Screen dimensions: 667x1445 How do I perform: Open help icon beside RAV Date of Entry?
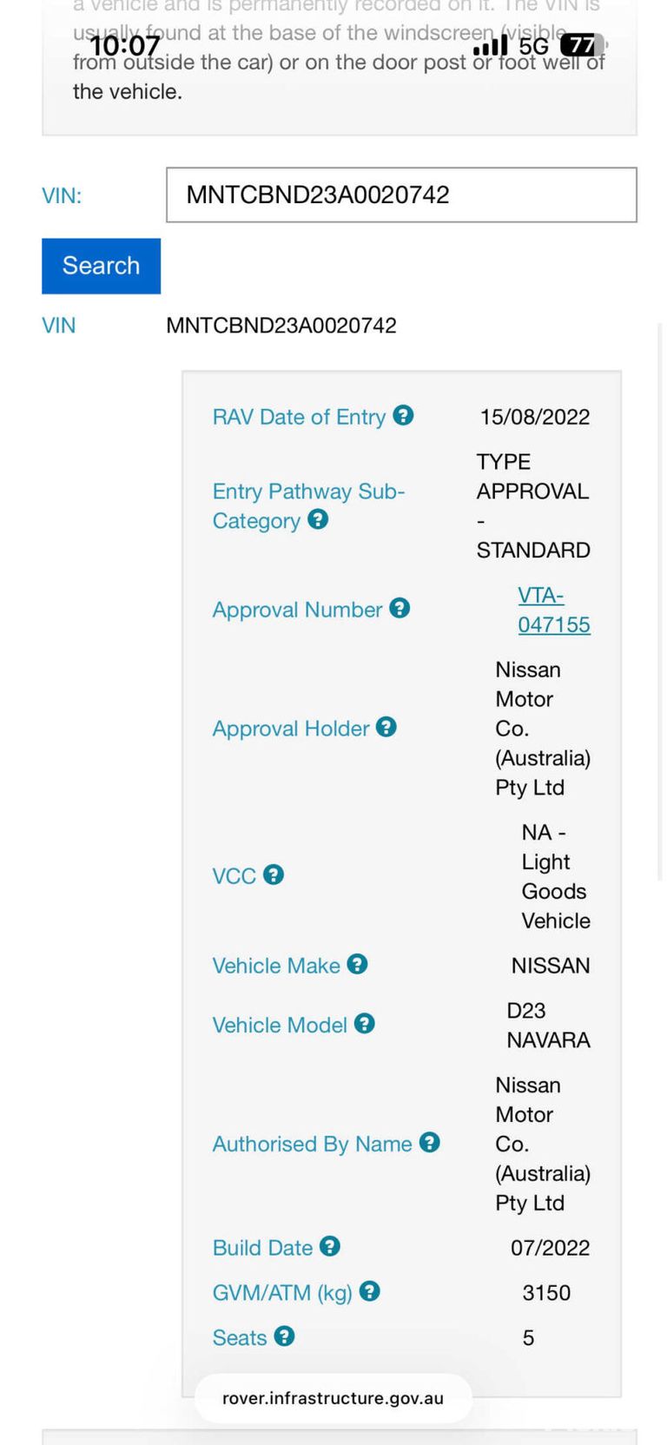point(403,415)
